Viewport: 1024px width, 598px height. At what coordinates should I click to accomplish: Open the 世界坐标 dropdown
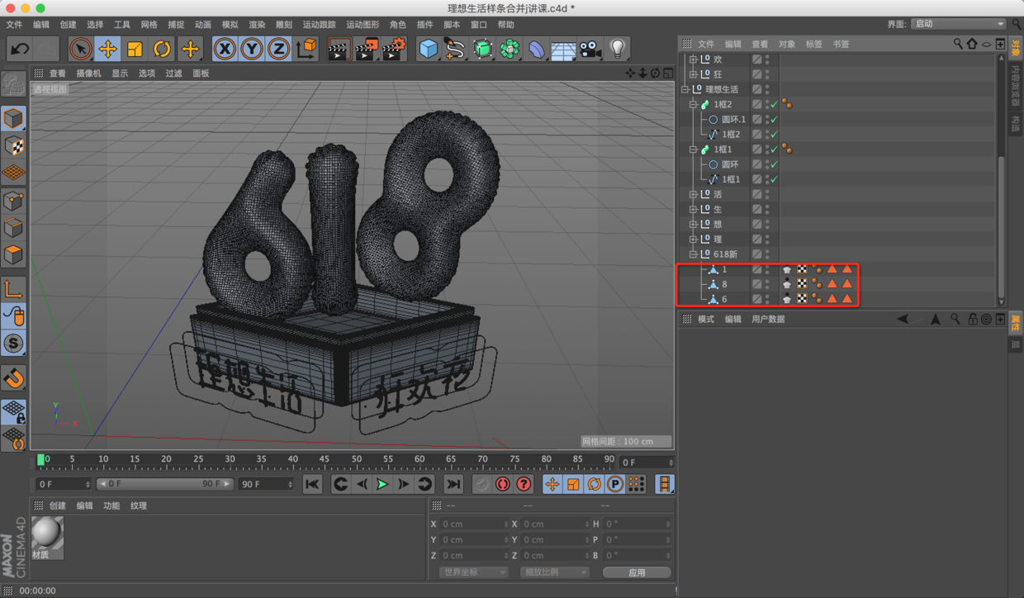(473, 572)
